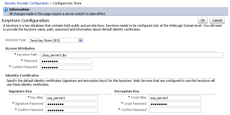Click OK to save keystore configuration
Viewport: 230px width, 115px height.
point(203,20)
